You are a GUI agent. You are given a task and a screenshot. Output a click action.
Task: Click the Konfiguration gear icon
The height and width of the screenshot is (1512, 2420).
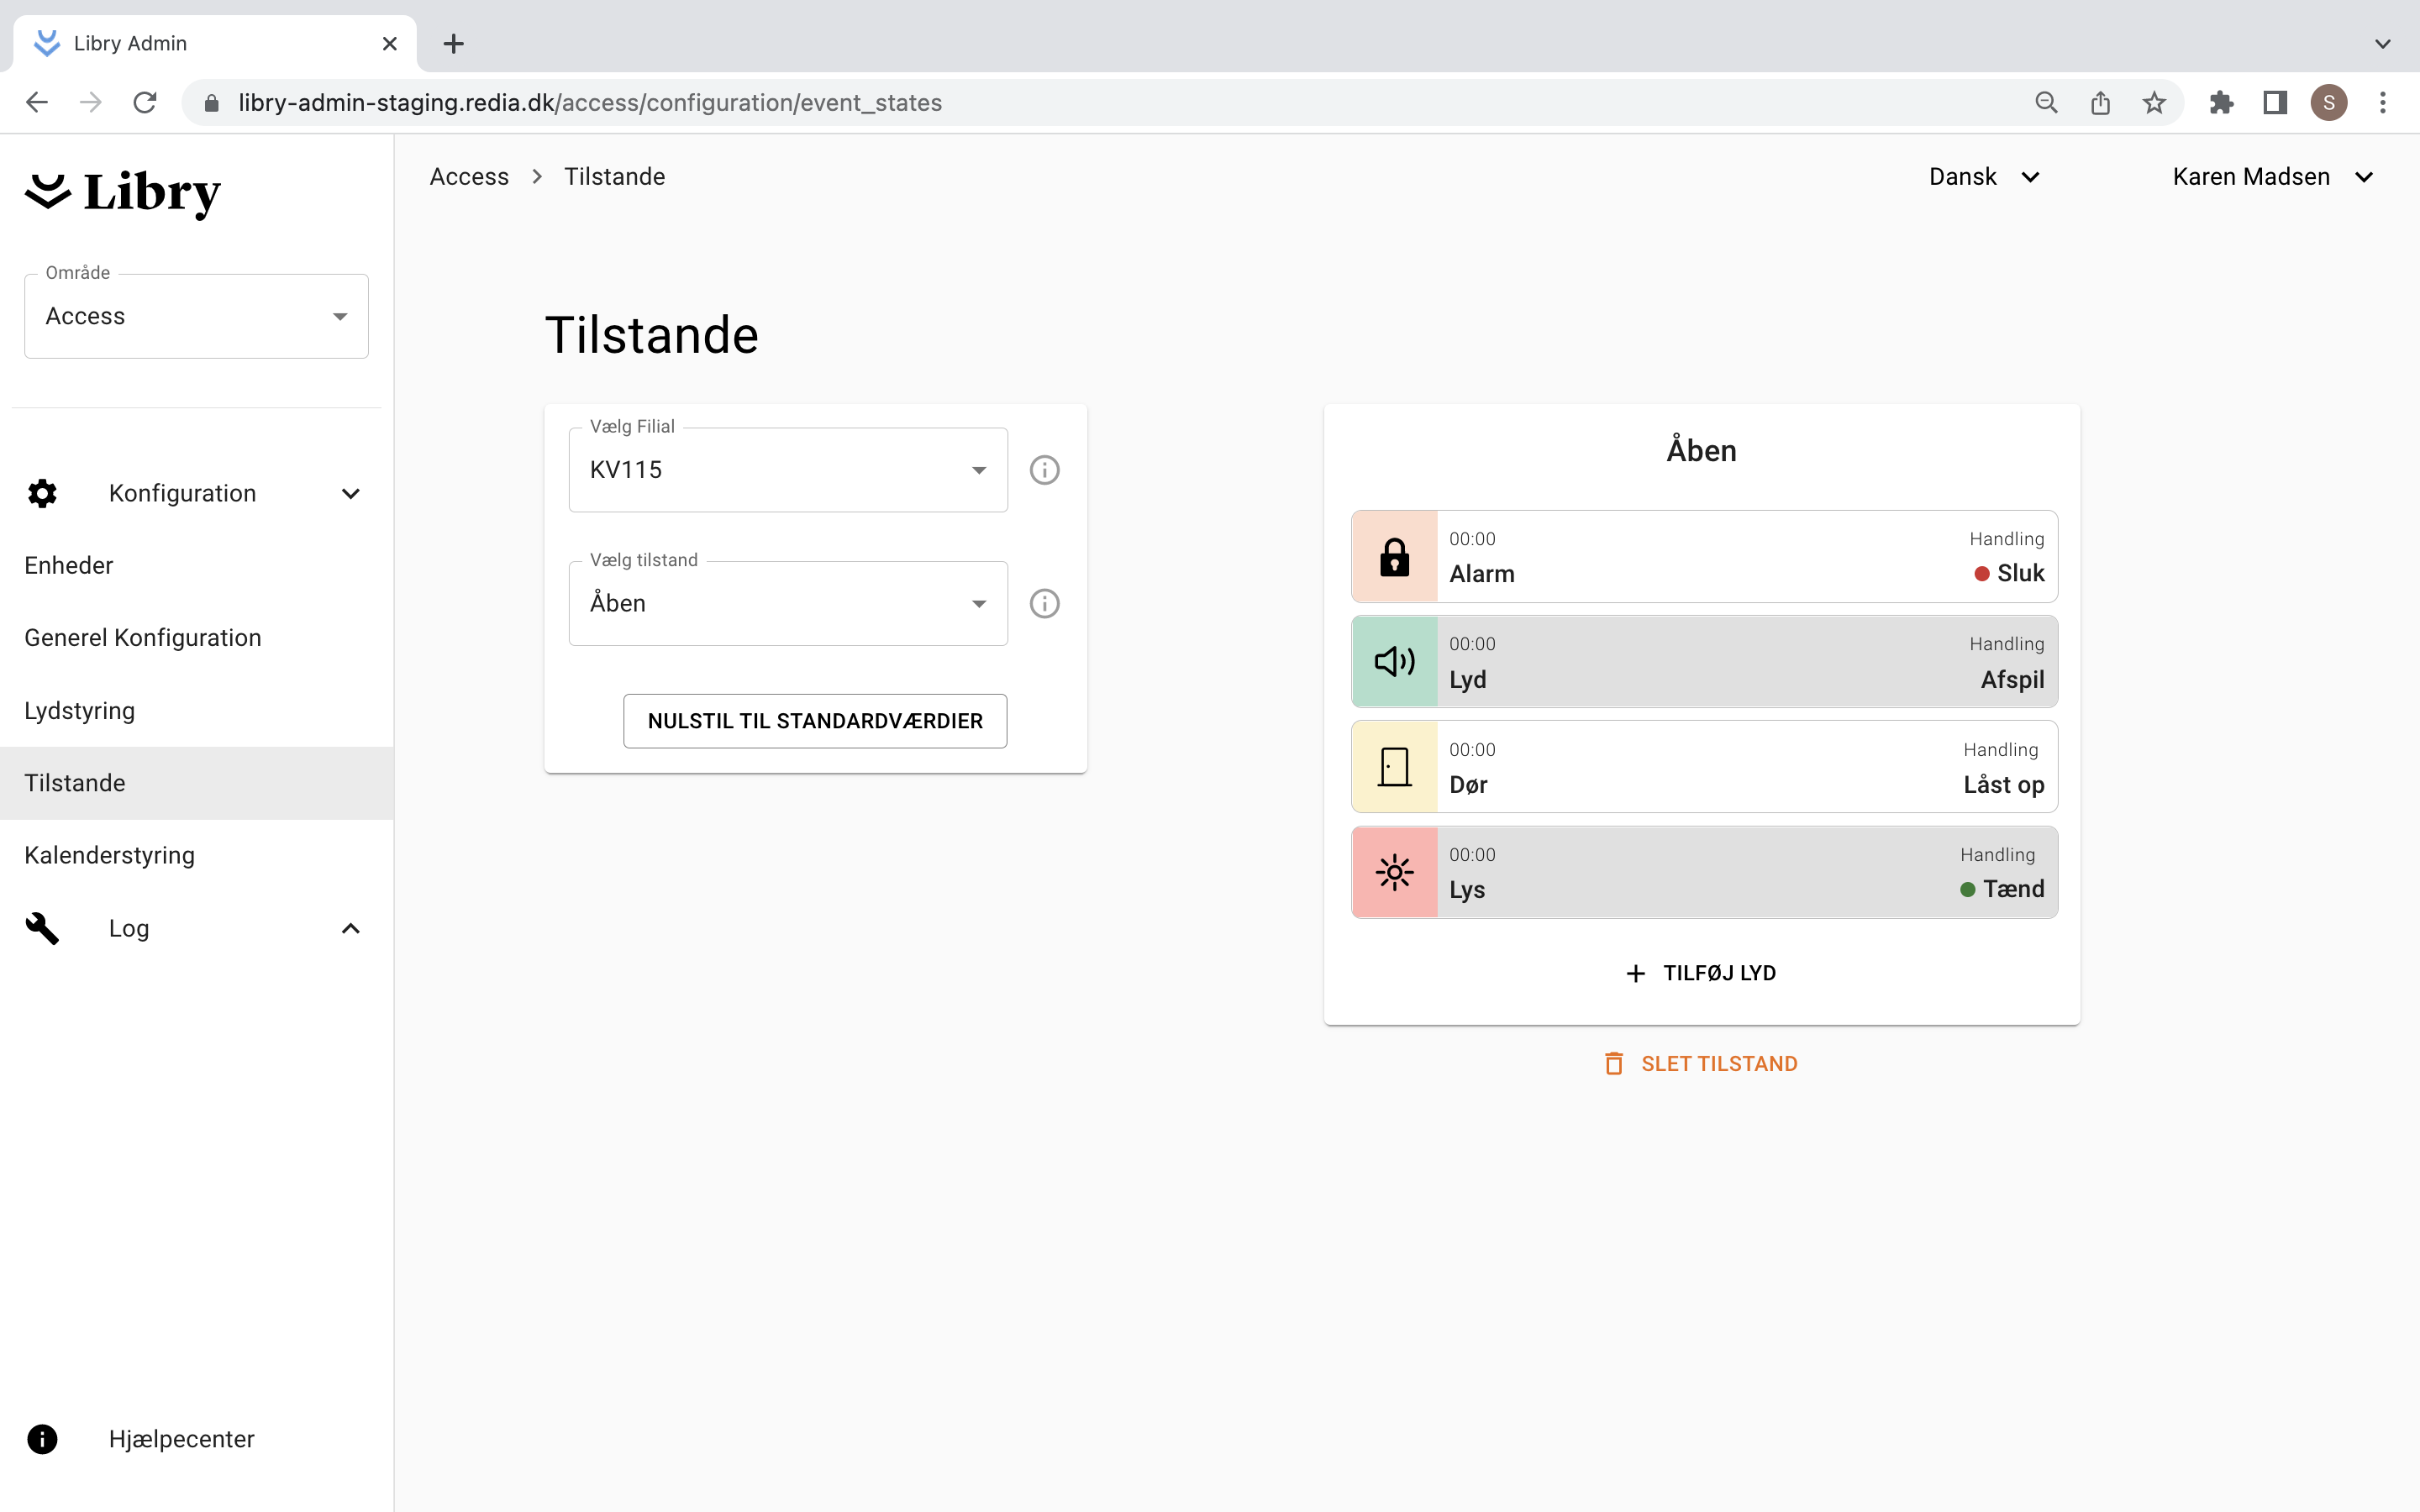tap(42, 493)
